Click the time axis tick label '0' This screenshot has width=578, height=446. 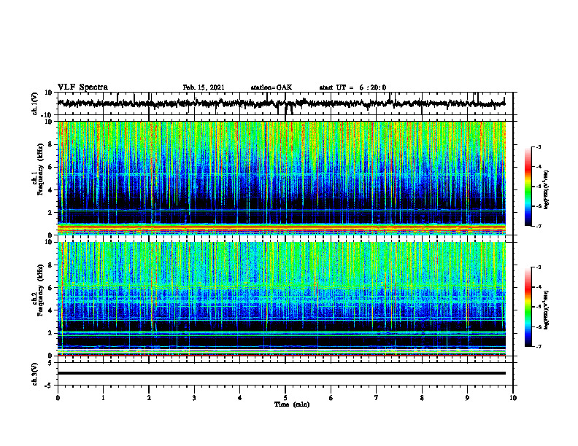tap(58, 398)
